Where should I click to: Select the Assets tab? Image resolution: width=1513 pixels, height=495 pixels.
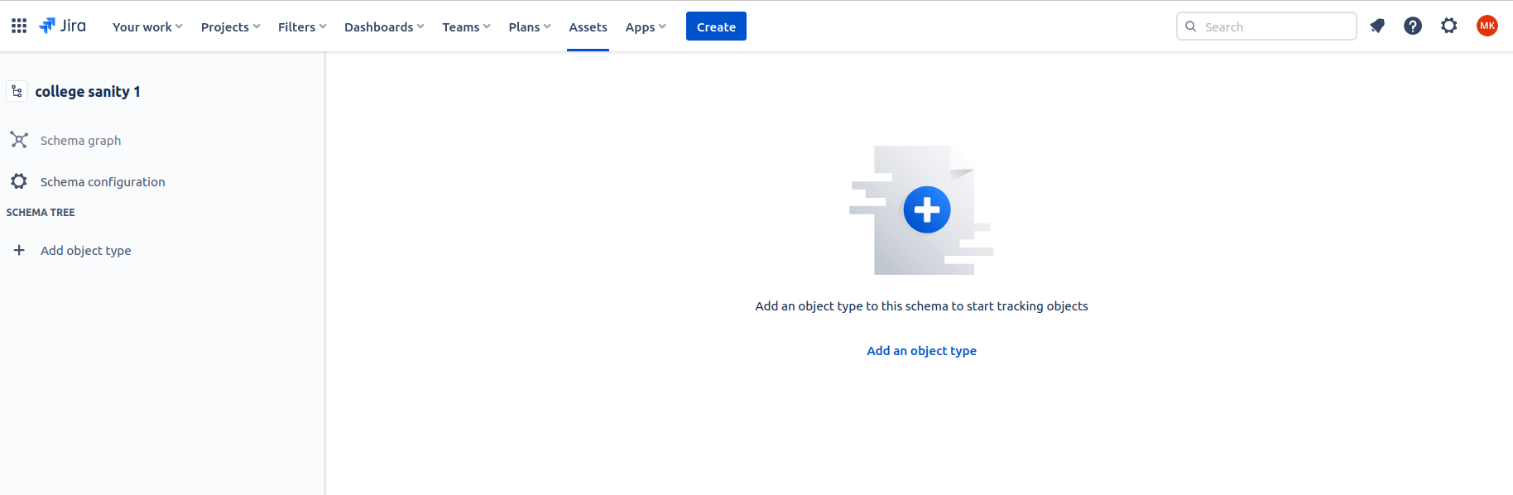(588, 26)
